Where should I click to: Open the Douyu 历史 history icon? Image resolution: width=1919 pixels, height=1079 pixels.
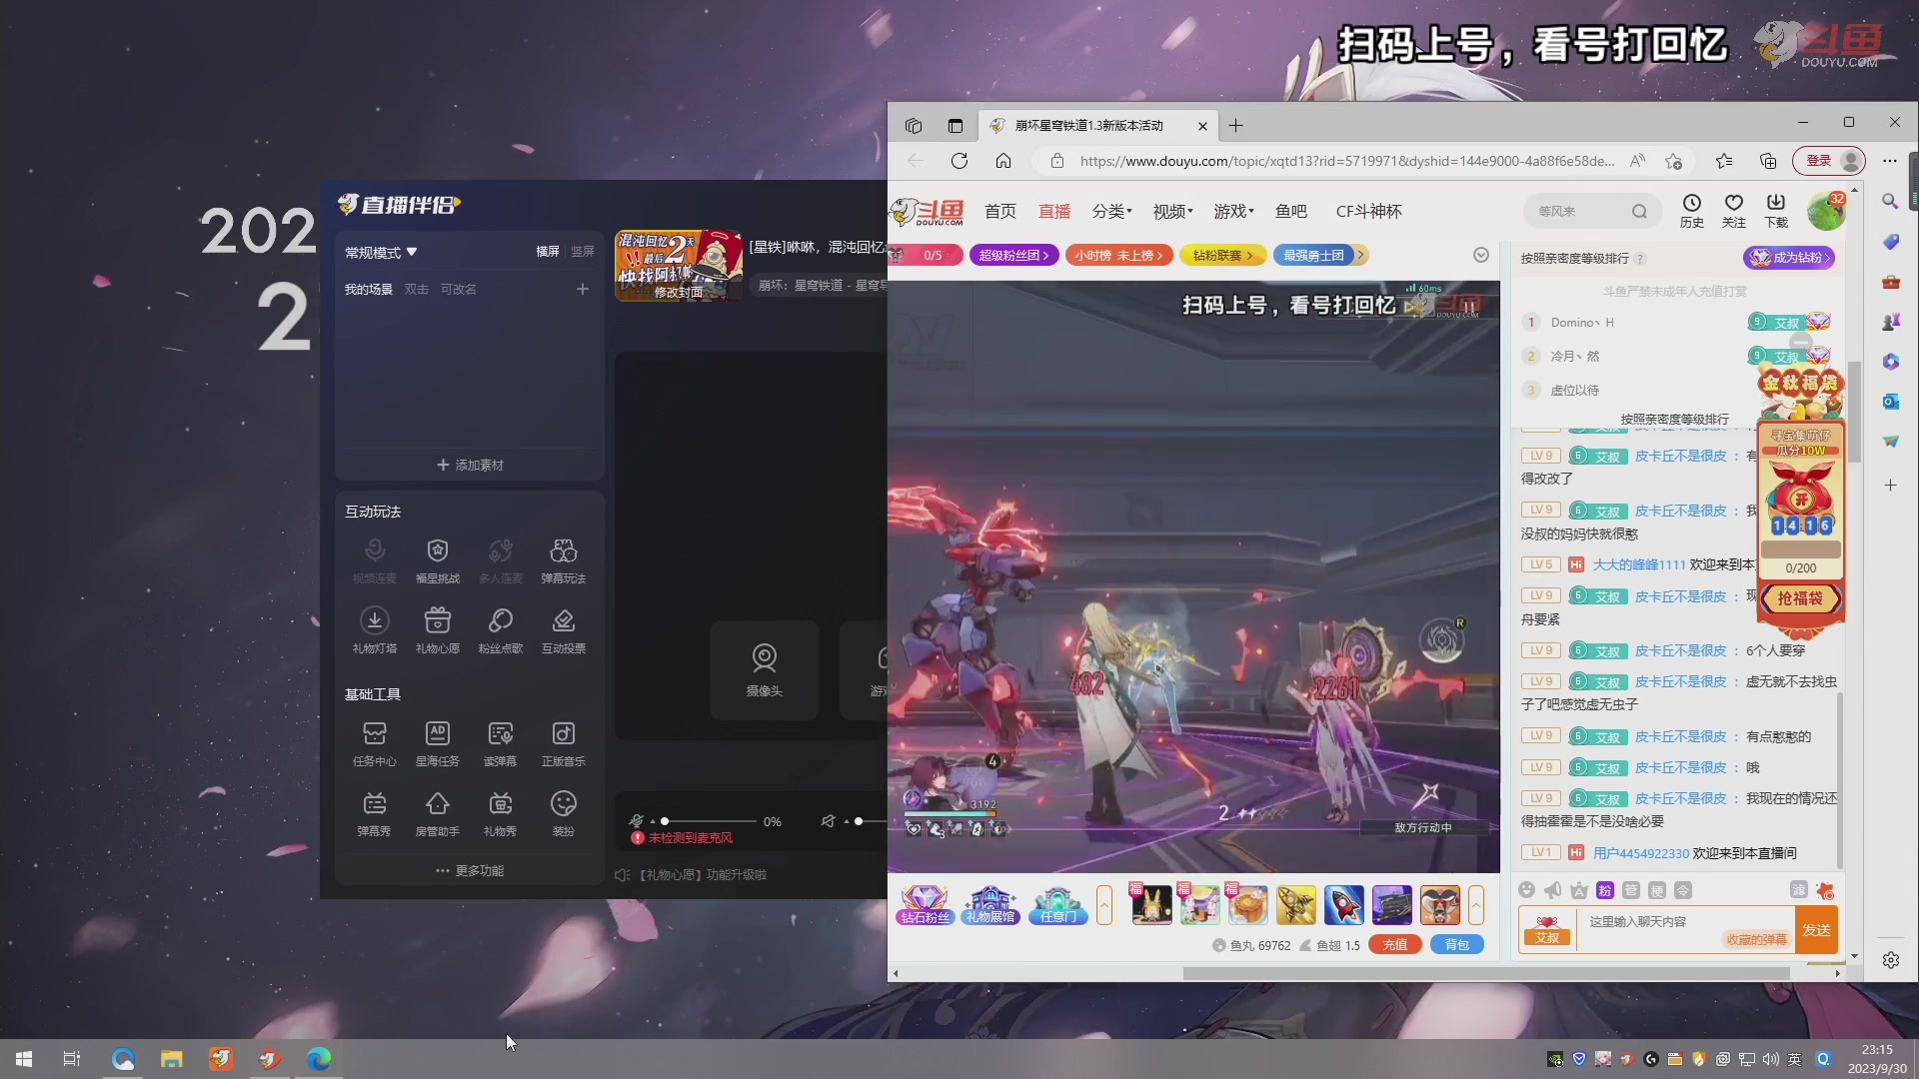1692,211
